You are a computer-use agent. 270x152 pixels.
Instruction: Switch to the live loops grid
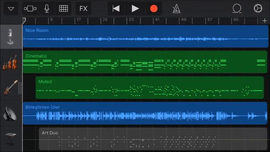click(x=63, y=8)
